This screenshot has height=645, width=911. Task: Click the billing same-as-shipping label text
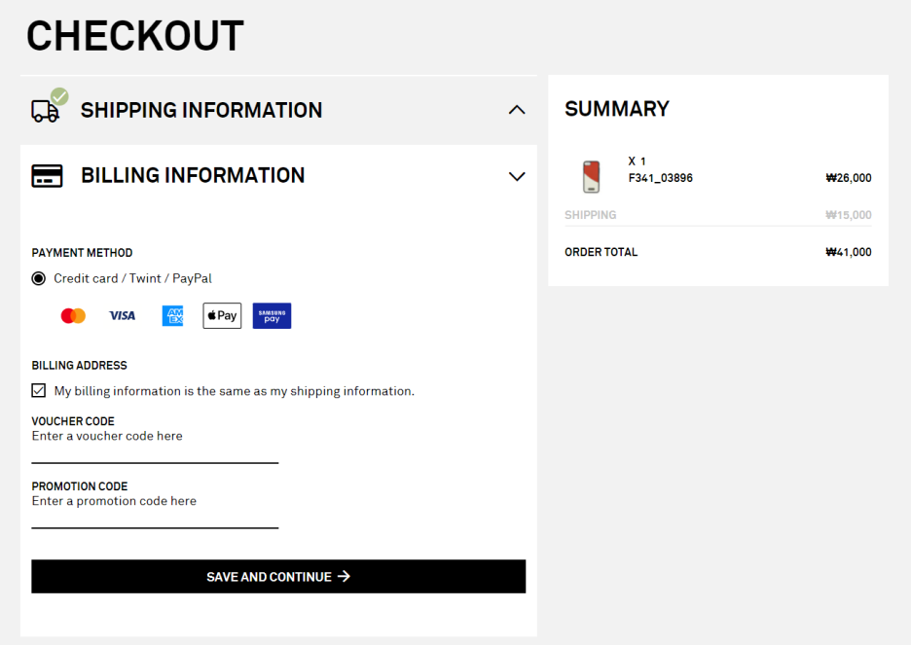234,391
